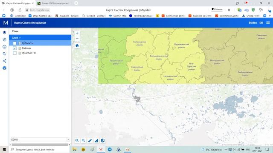Screen dimensions: 273x153
Task: Click the bookmark page icon in address bar
Action: coord(229,10)
